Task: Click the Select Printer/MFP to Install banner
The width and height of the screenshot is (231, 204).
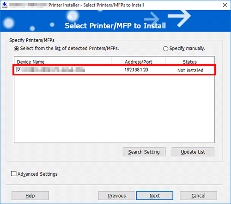Action: pos(115,26)
